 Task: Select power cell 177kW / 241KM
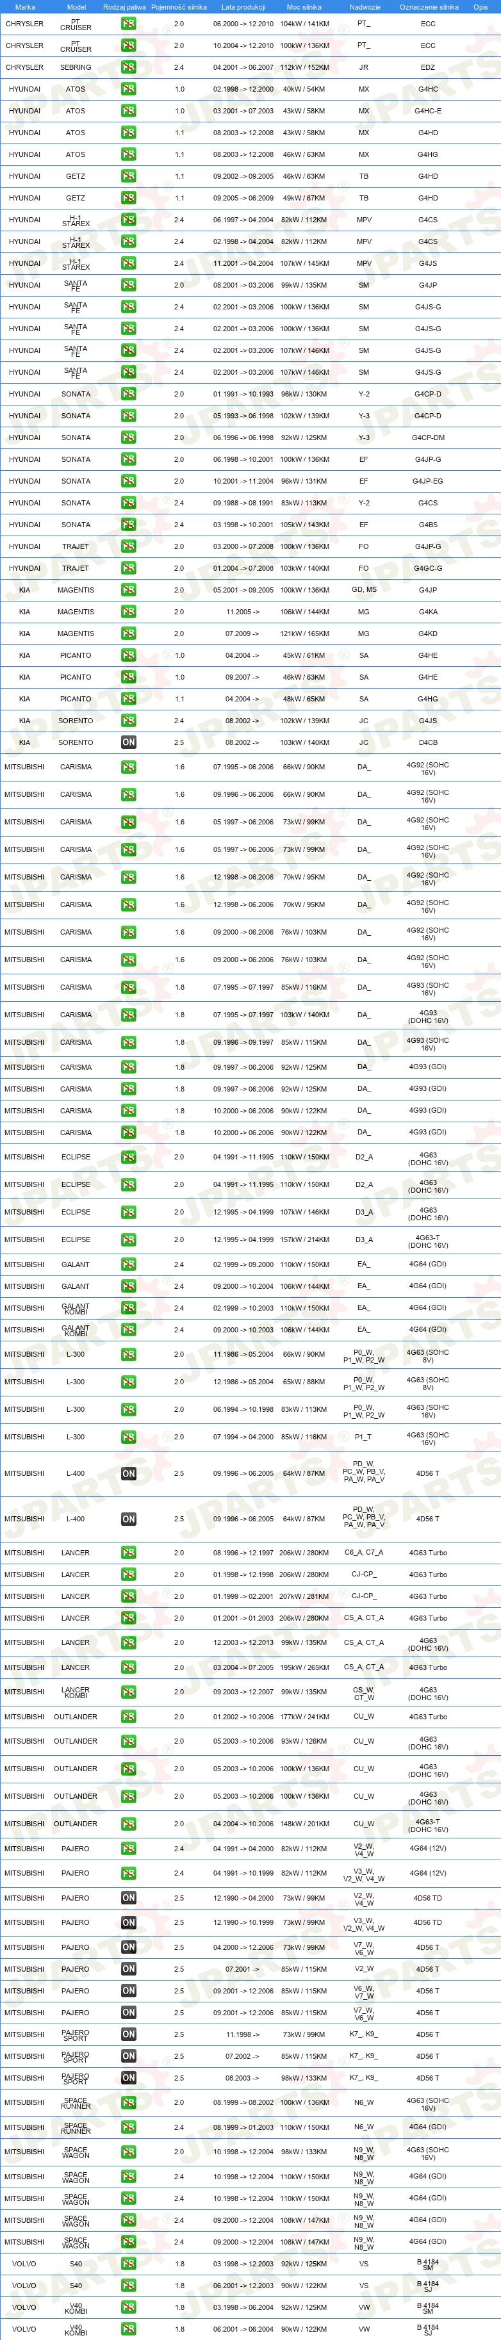pos(304,1717)
